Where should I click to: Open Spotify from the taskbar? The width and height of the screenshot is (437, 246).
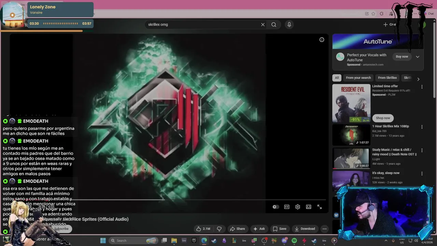(x=294, y=241)
